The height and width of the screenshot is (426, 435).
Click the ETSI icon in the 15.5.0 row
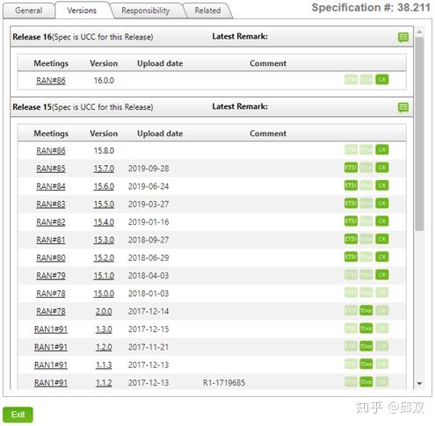click(x=351, y=203)
